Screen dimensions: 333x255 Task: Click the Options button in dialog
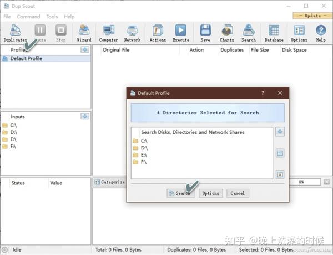211,193
